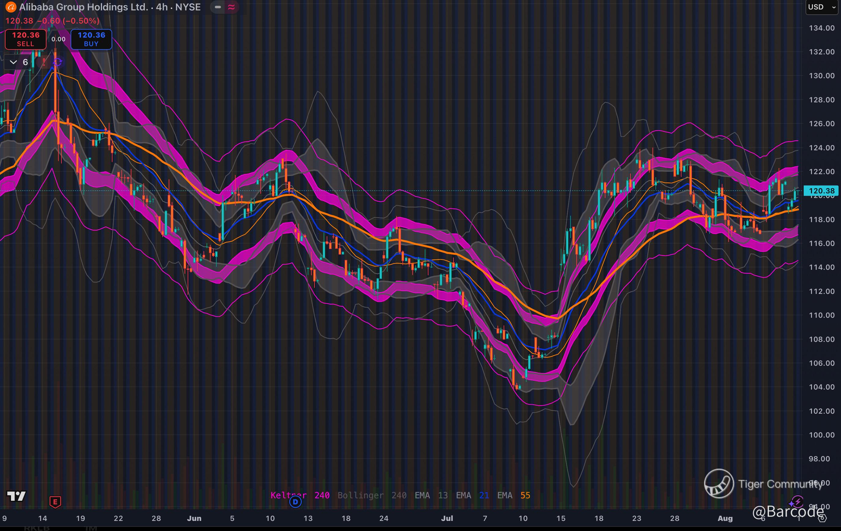
Task: Click the red exclamation warning icon
Action: 44,62
